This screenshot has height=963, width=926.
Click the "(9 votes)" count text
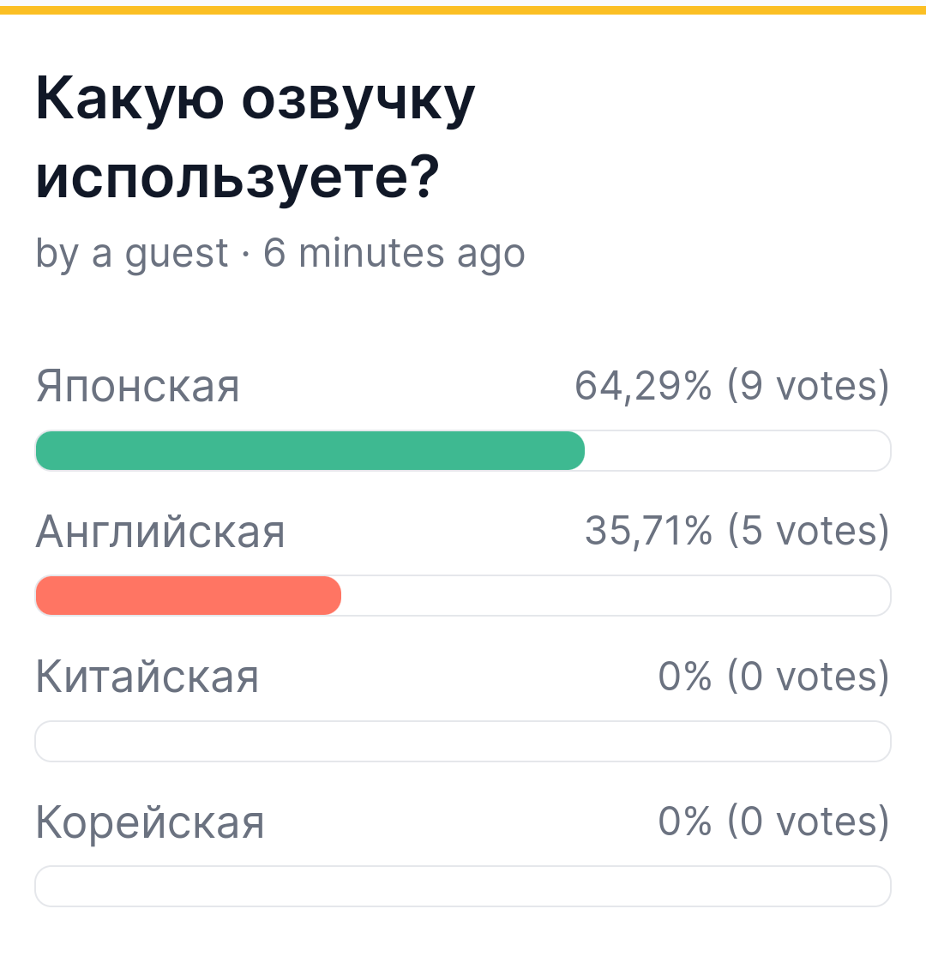808,386
